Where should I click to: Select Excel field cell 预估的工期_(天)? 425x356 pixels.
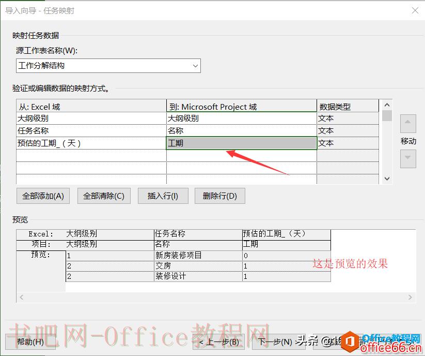91,143
